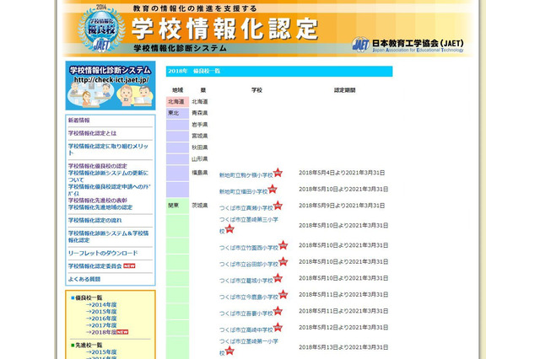Open 新地町立駒ケ嶺小学校 school link
540x359 pixels.
[x=246, y=175]
